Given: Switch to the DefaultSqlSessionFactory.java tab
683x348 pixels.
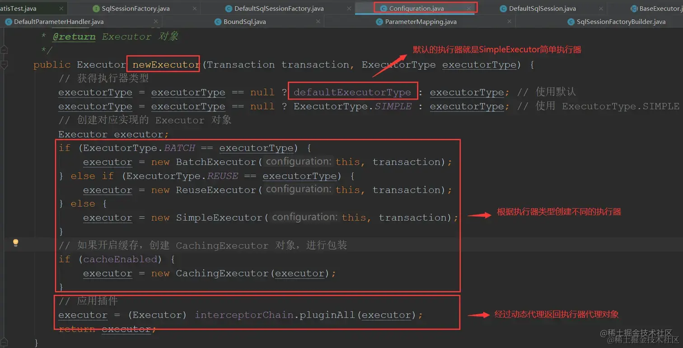Looking at the screenshot, I should pyautogui.click(x=279, y=9).
